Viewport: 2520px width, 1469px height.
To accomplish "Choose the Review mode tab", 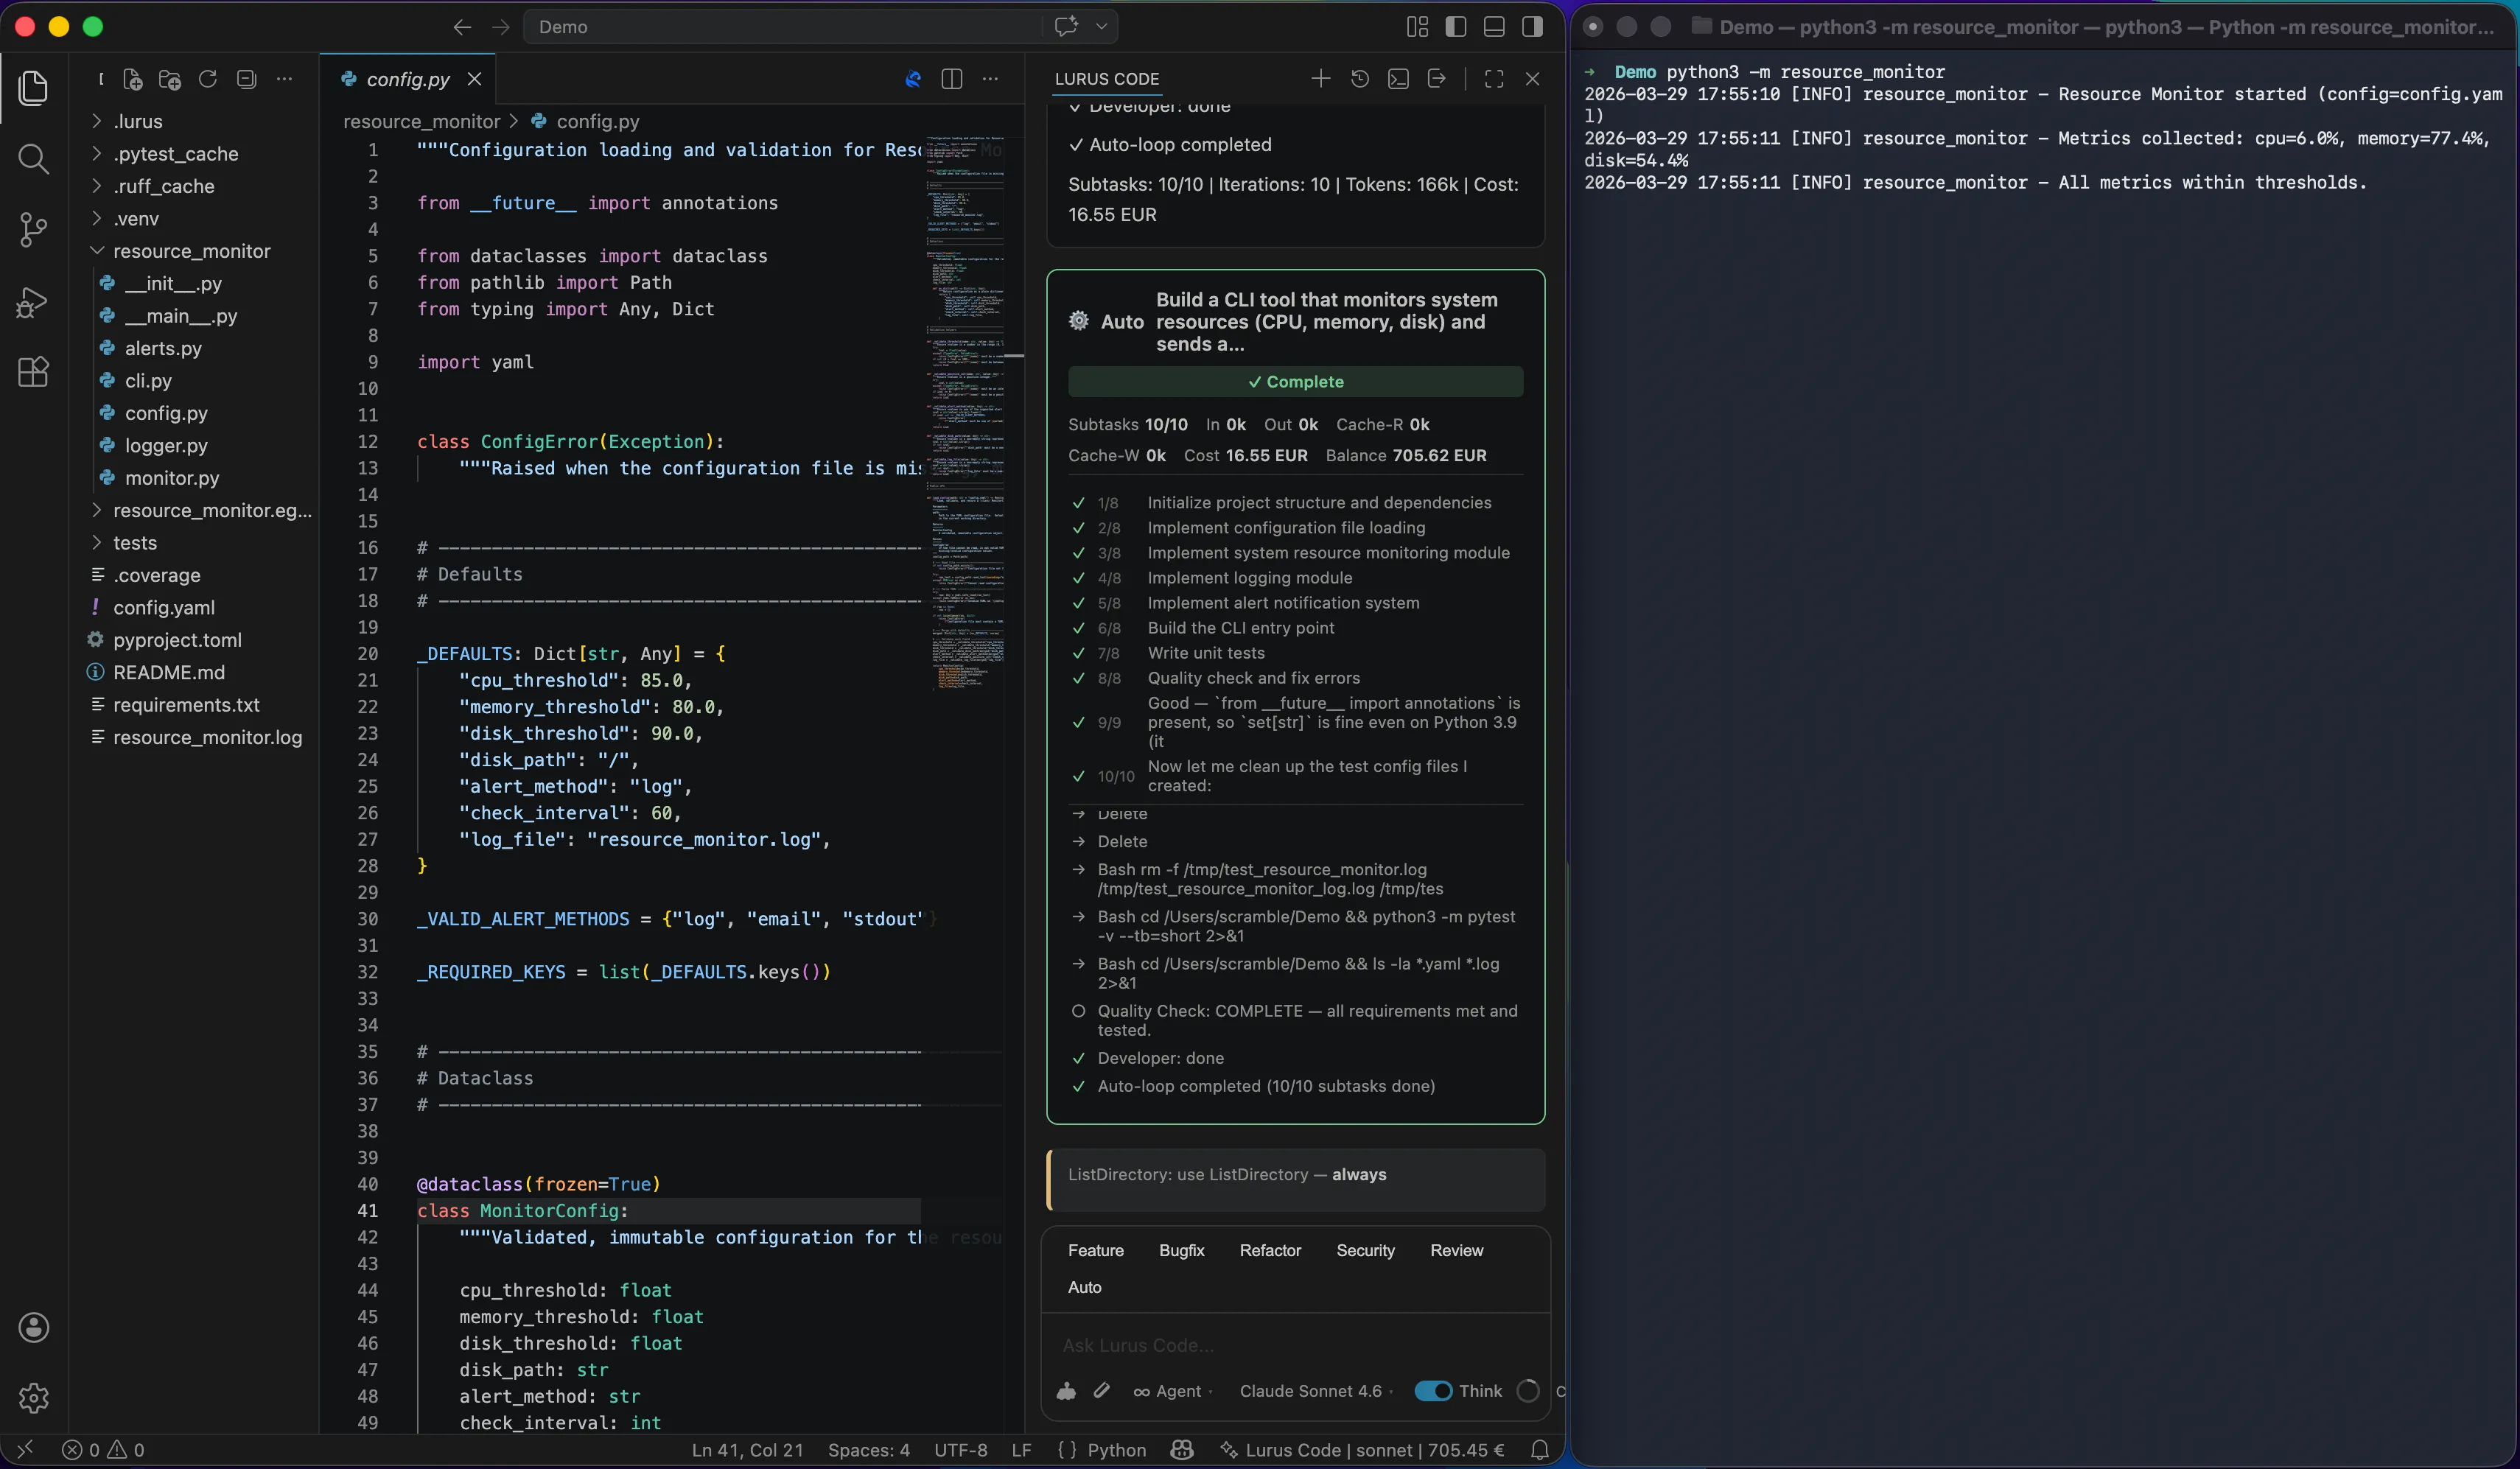I will [x=1456, y=1250].
